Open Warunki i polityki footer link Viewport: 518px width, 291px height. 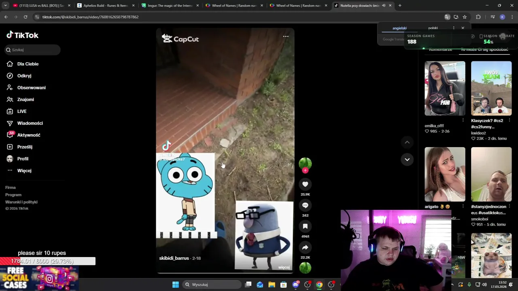click(21, 202)
